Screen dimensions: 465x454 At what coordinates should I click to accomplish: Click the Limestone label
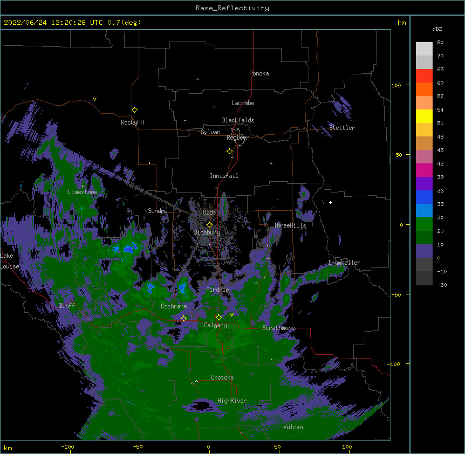point(83,192)
